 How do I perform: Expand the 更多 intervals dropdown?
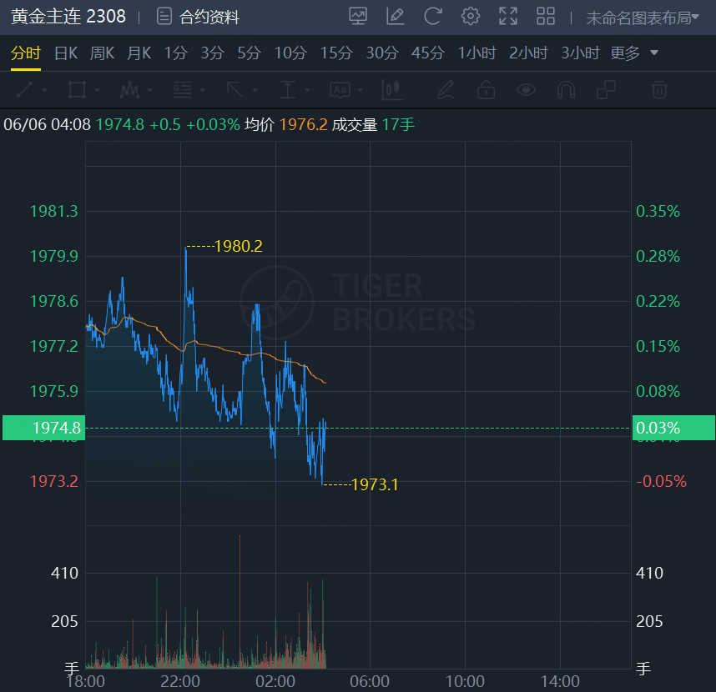pyautogui.click(x=634, y=53)
